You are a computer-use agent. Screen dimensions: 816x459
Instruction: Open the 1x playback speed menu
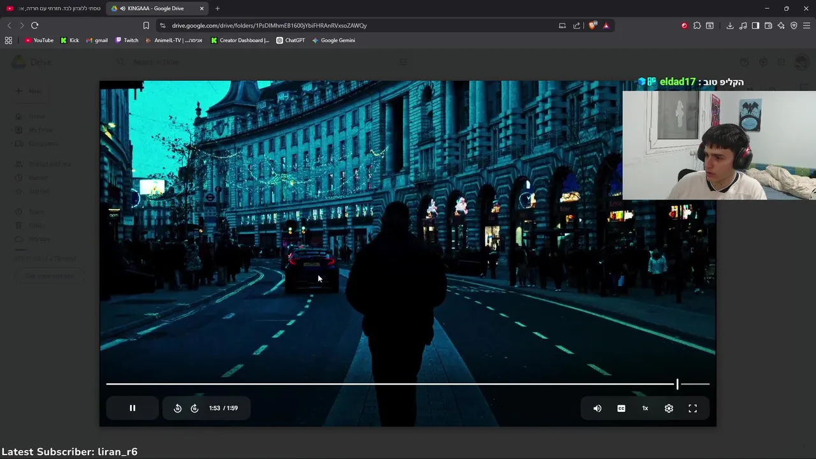tap(645, 408)
